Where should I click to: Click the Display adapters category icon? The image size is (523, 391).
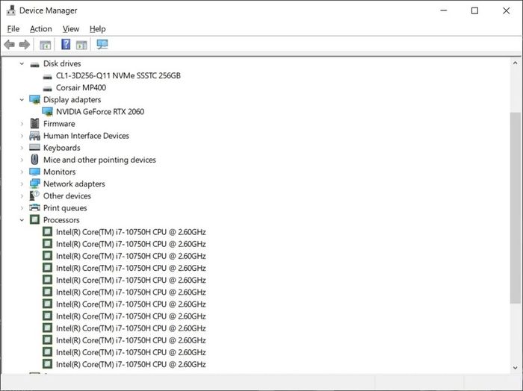click(34, 99)
